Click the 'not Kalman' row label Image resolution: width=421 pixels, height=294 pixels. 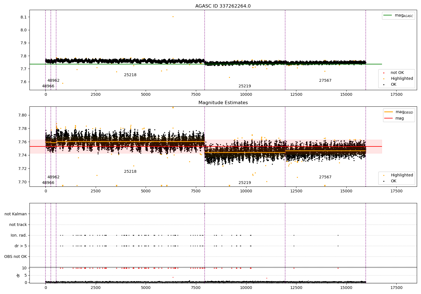click(x=16, y=214)
